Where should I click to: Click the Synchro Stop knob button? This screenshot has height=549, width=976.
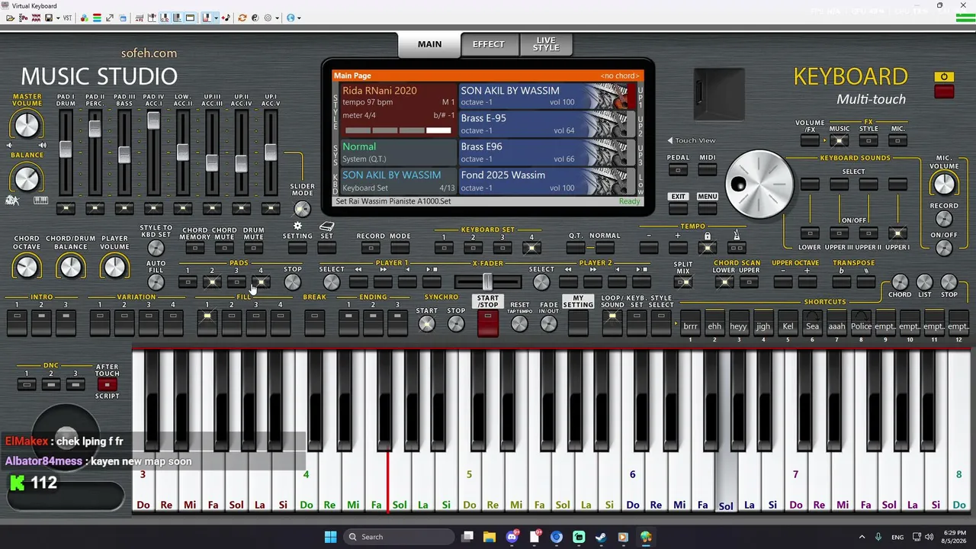click(456, 324)
